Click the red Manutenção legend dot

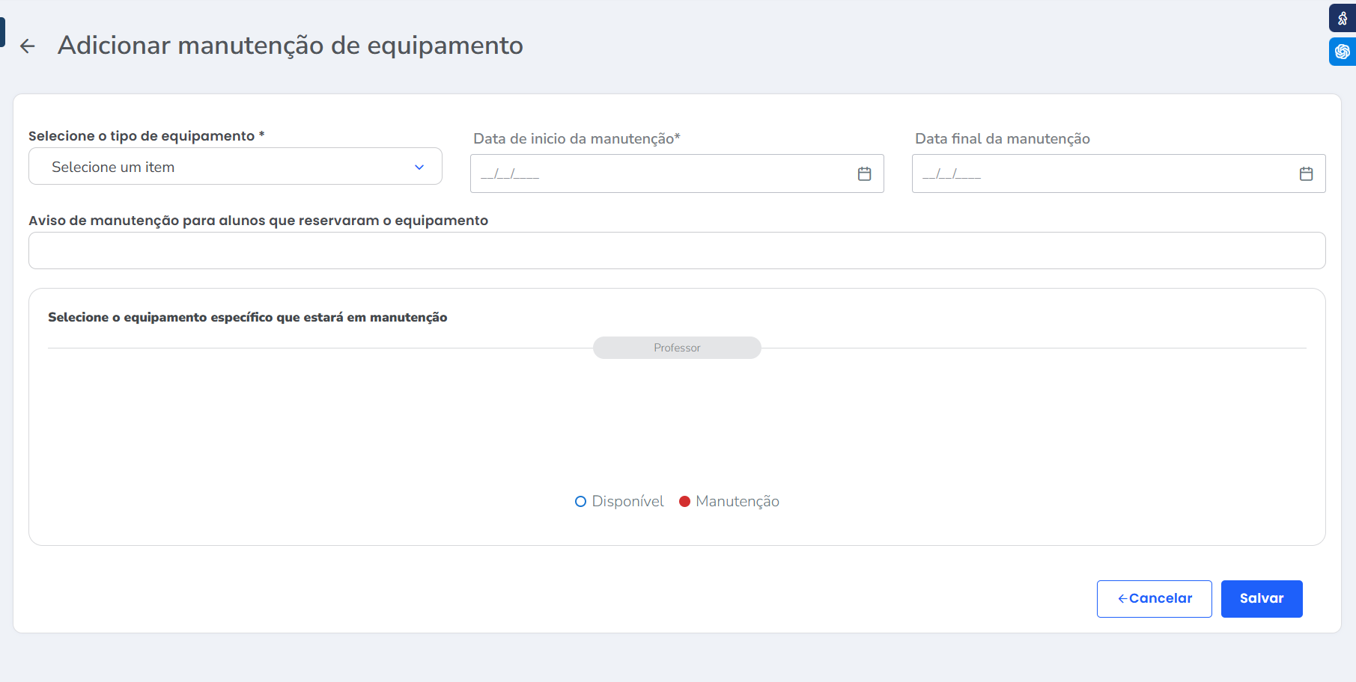coord(684,502)
